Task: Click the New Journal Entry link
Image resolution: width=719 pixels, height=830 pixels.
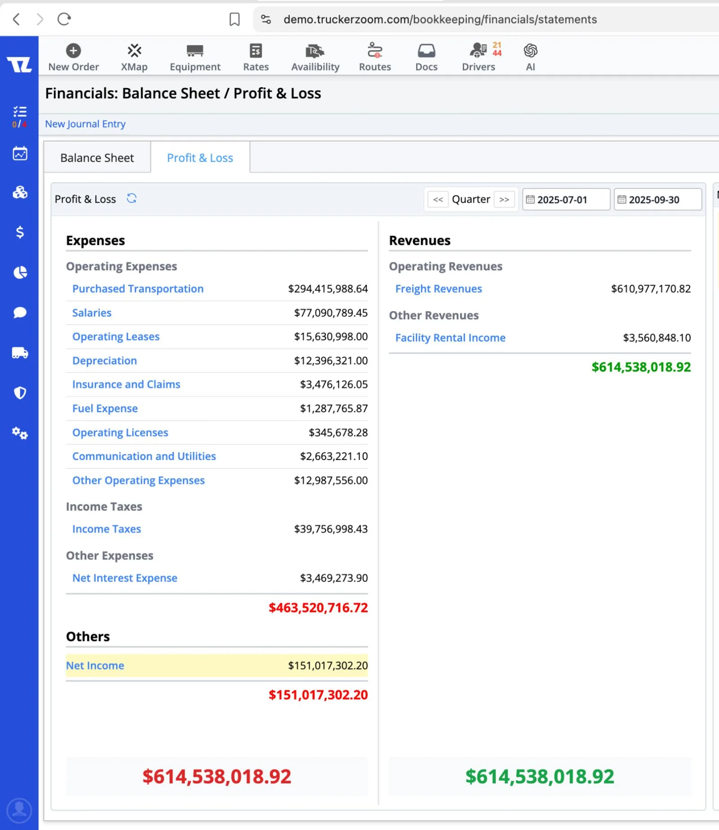Action: tap(85, 124)
